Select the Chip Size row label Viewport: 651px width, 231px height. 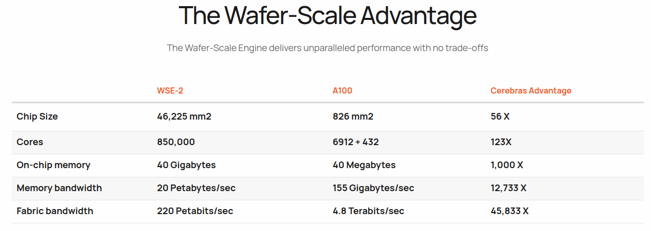point(37,117)
